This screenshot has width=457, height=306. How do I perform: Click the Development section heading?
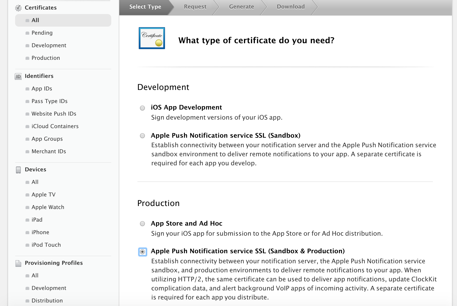click(163, 87)
